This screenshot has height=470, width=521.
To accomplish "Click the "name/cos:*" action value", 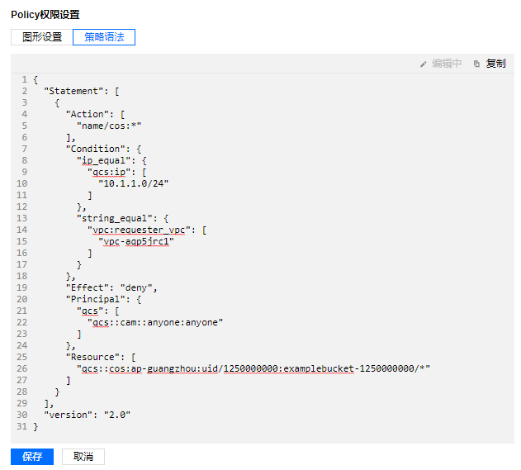I will (109, 126).
